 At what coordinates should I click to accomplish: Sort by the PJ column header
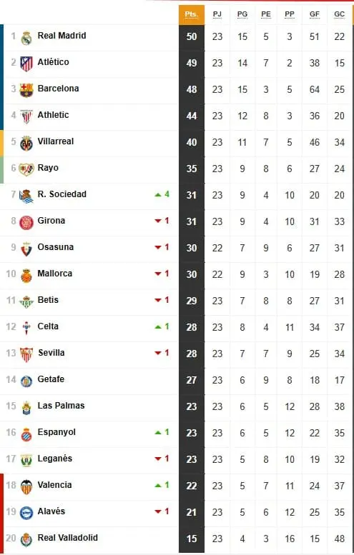coord(217,14)
